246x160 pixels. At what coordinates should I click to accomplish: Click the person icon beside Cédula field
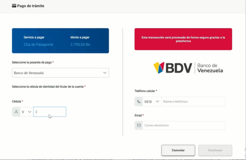click(x=16, y=112)
